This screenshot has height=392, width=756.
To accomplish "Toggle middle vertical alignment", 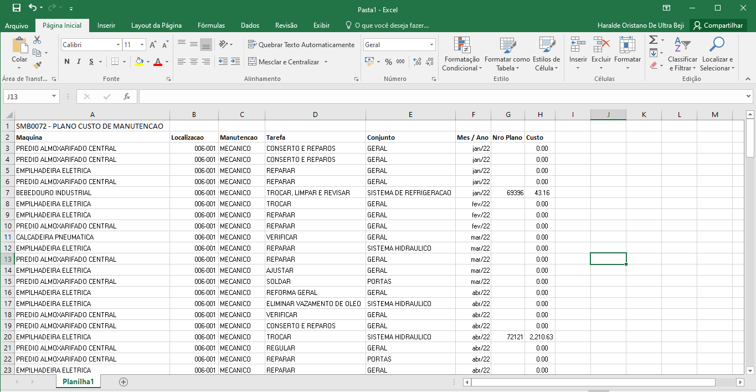I will pyautogui.click(x=193, y=45).
